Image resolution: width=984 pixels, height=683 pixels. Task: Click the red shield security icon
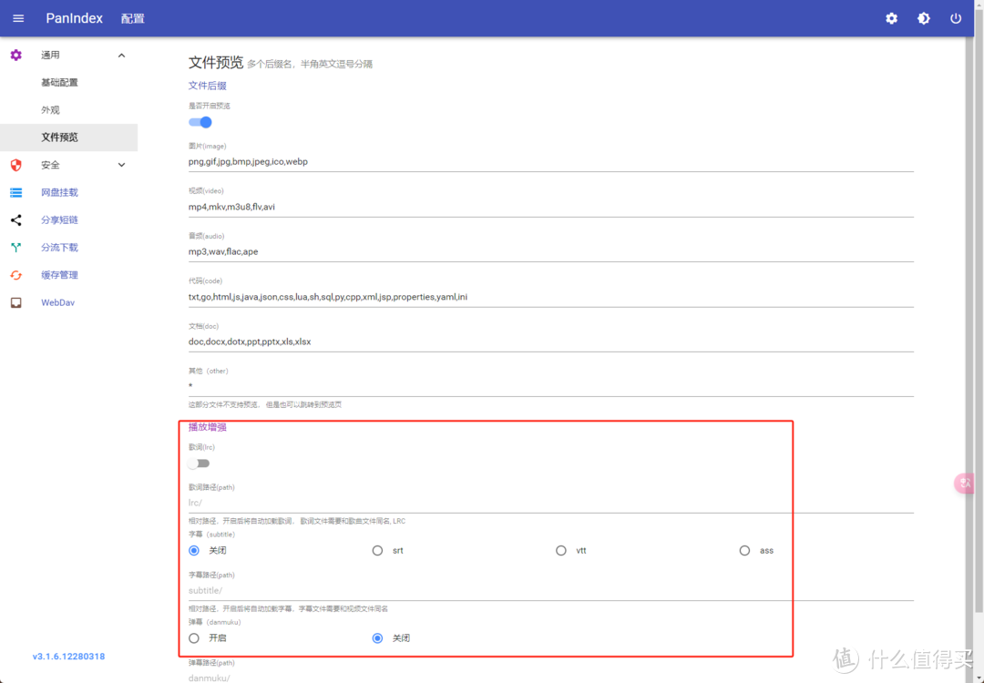pos(15,165)
